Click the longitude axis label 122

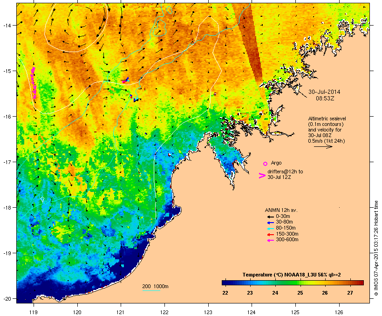164,312
